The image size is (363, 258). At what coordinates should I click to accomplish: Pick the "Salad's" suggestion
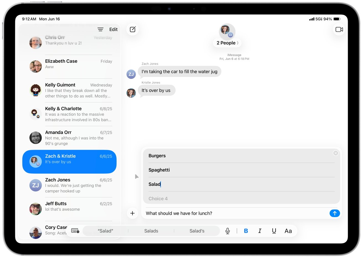197,231
